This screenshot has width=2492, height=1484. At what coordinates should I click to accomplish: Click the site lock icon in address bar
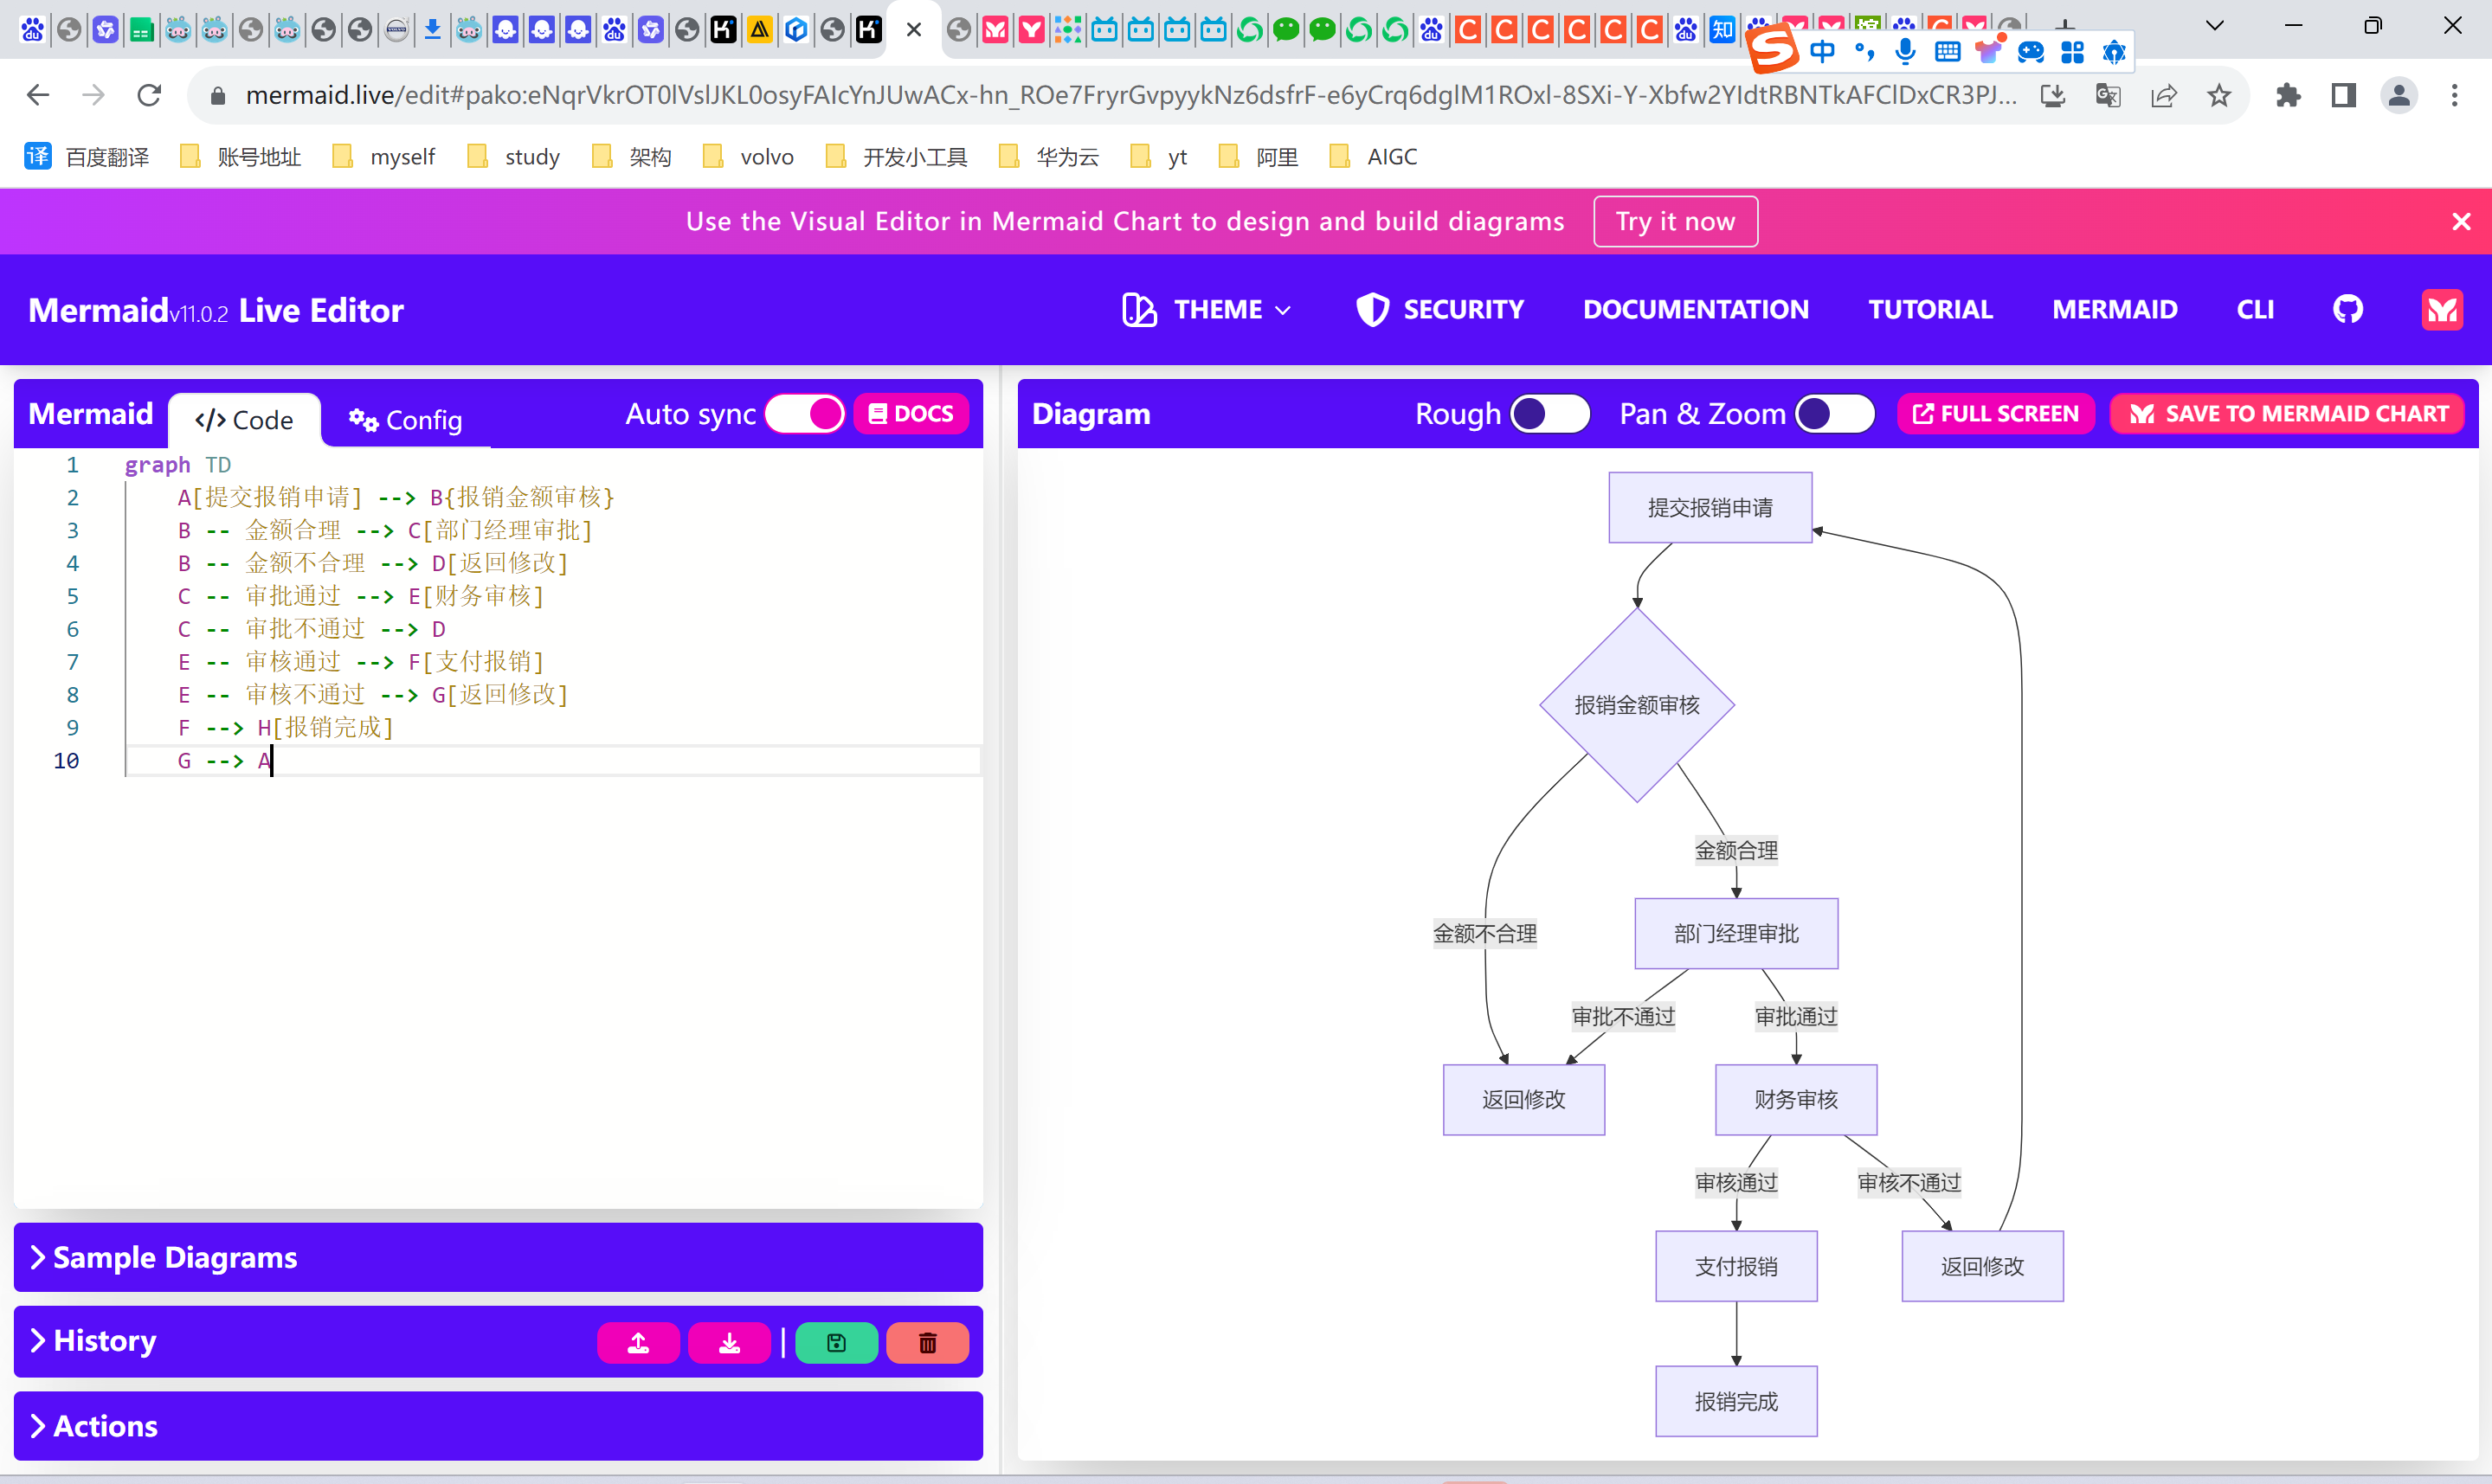point(218,95)
